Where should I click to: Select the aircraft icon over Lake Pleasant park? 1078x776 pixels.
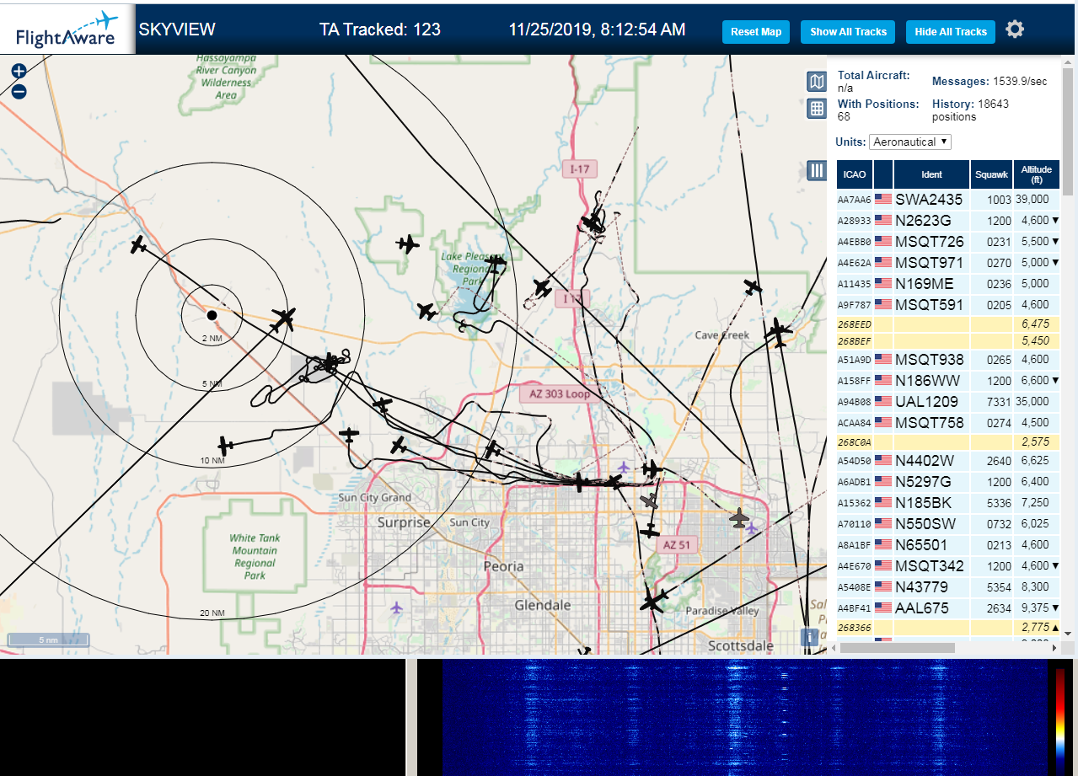(496, 264)
